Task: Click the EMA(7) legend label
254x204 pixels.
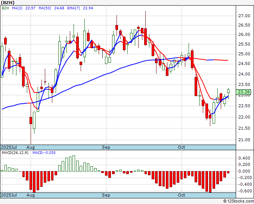Action: click(x=74, y=8)
